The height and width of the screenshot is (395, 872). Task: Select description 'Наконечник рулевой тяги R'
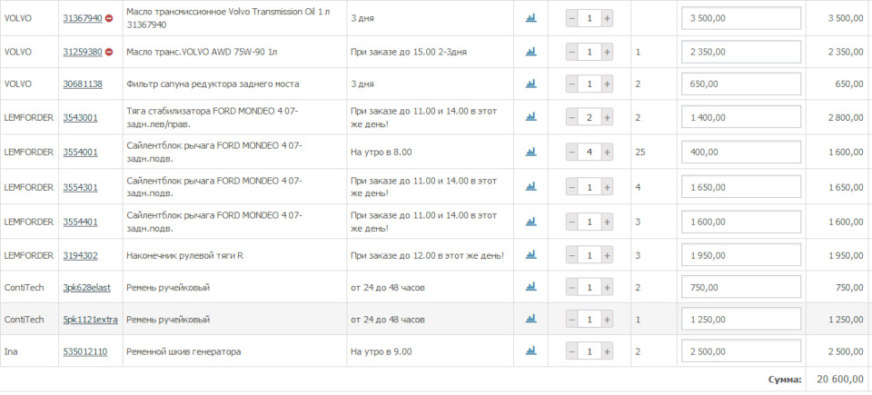tap(185, 255)
